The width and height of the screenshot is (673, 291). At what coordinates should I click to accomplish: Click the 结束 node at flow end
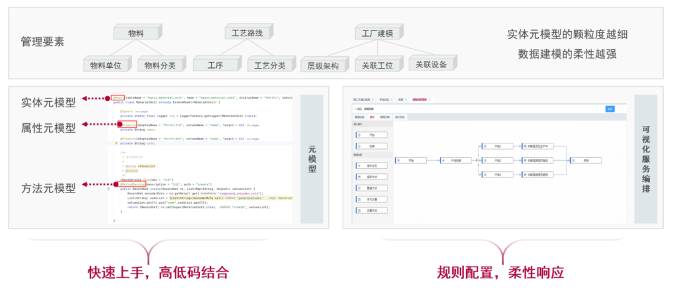coord(586,160)
